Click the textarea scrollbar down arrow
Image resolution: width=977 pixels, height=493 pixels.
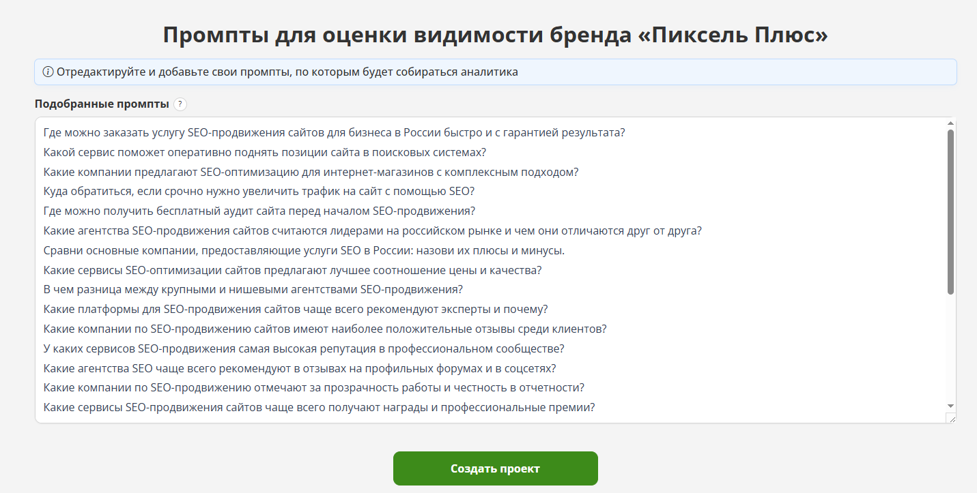point(950,406)
